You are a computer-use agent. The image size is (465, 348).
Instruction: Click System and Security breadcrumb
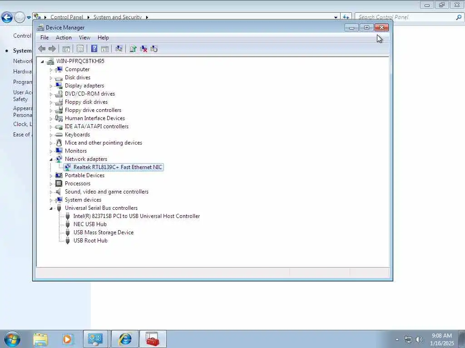(x=118, y=17)
